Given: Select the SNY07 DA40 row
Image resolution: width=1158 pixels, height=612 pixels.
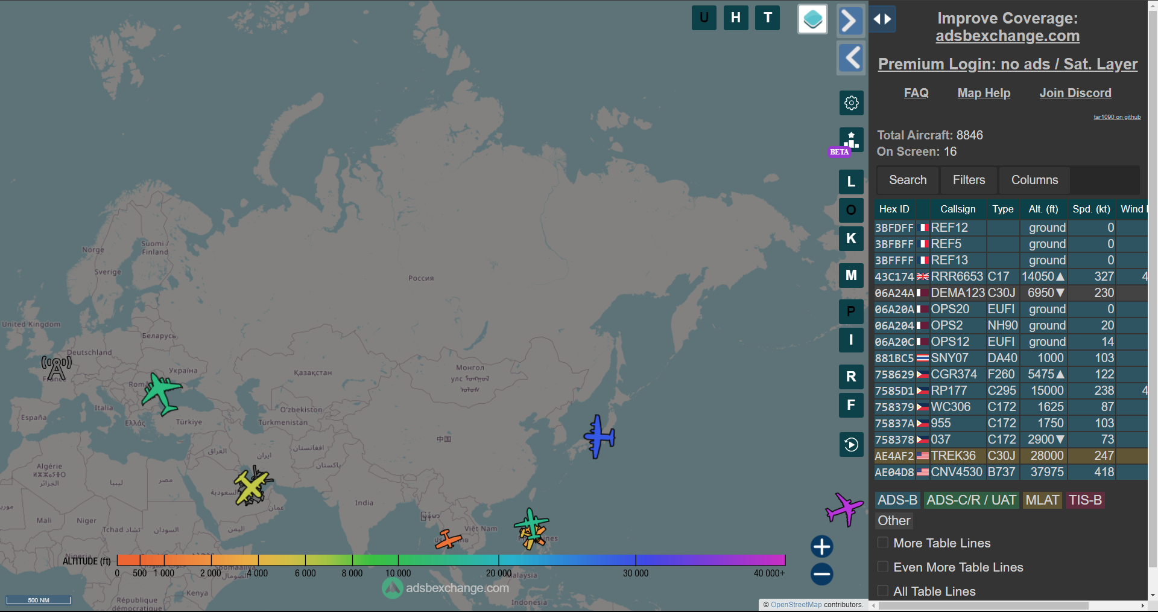Looking at the screenshot, I should (x=1011, y=358).
